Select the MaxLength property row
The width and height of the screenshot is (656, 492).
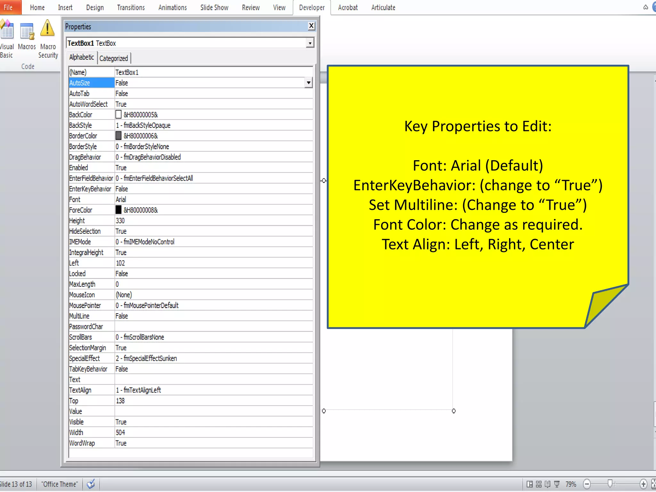191,284
